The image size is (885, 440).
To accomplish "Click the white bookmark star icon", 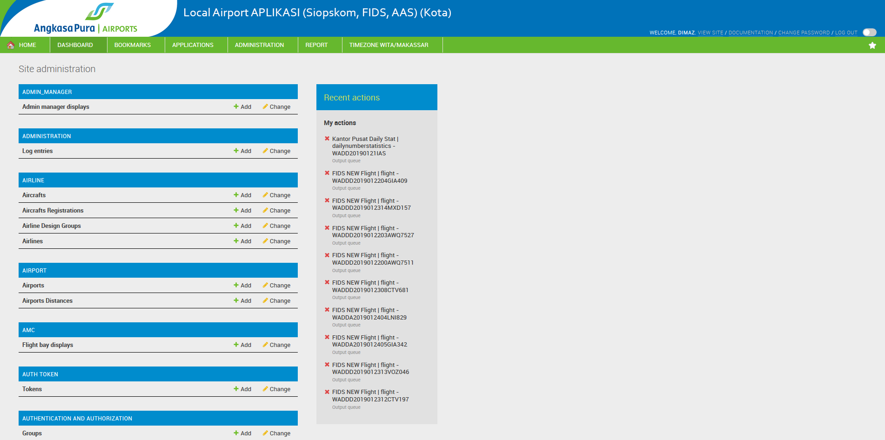I will point(872,46).
